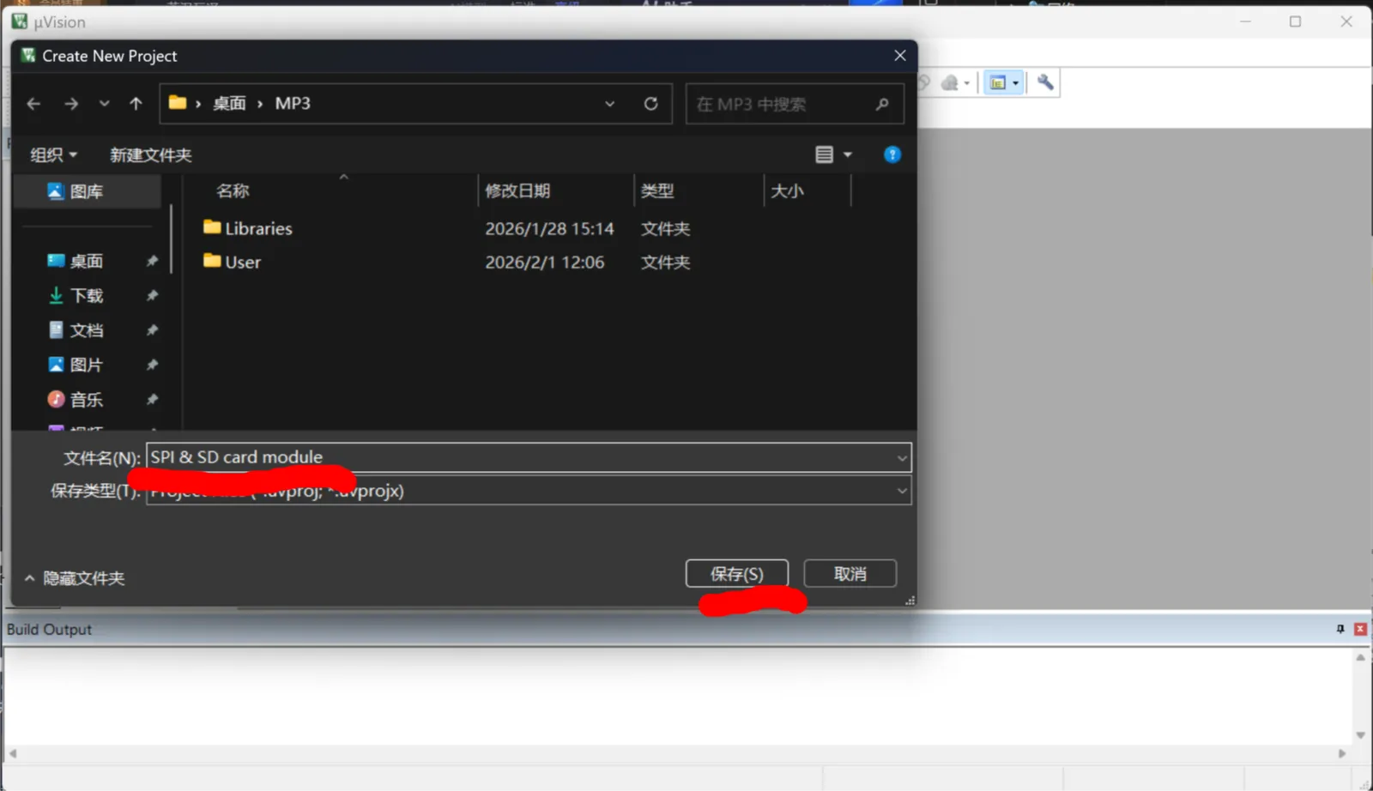
Task: Open the 保存类型 dropdown
Action: pyautogui.click(x=529, y=491)
